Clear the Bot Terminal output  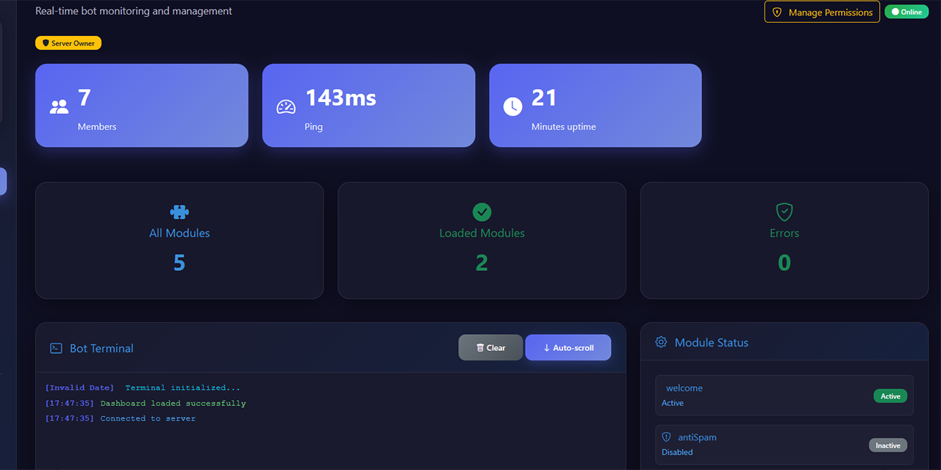(490, 347)
